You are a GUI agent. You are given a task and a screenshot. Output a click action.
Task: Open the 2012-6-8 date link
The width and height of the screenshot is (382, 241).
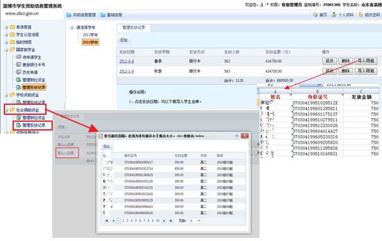(x=126, y=62)
